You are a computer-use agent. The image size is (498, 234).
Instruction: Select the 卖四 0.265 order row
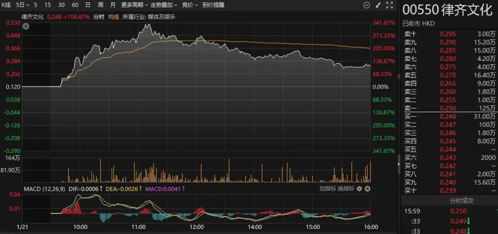(450, 83)
